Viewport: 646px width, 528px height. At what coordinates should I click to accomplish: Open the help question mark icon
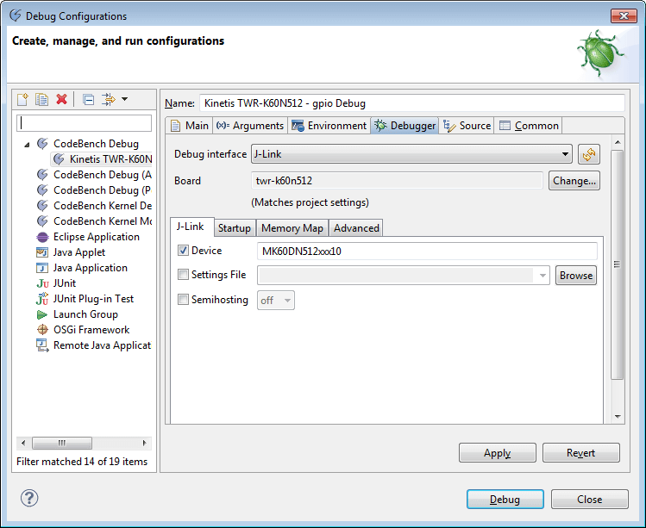[x=29, y=498]
